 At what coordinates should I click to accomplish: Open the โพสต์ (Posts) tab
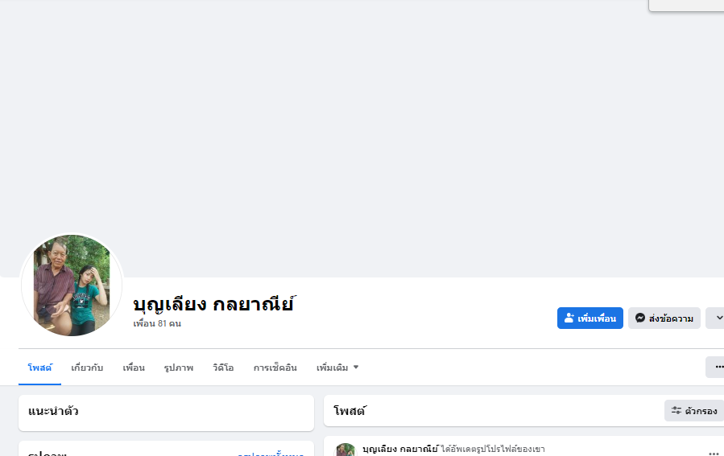pyautogui.click(x=39, y=368)
